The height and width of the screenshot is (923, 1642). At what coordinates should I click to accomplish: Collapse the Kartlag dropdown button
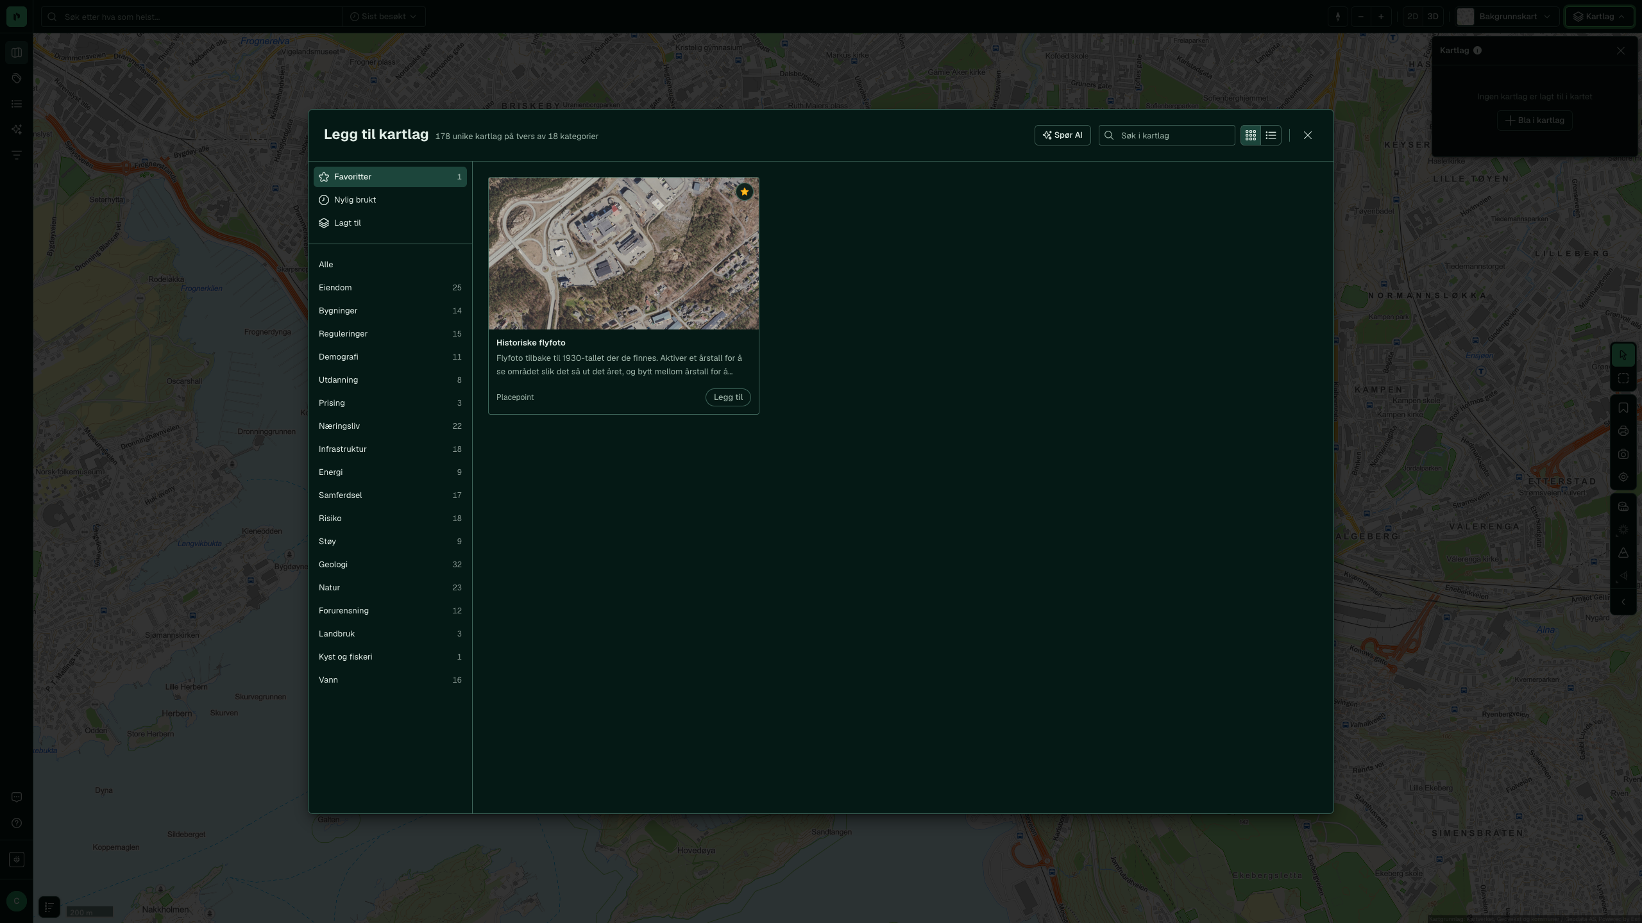click(1600, 17)
